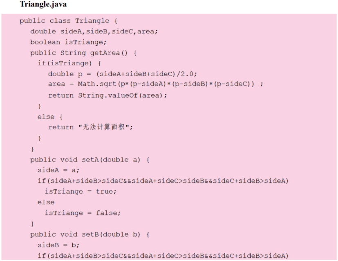Click the 'return String.valueOf(area)' statement

click(x=107, y=95)
